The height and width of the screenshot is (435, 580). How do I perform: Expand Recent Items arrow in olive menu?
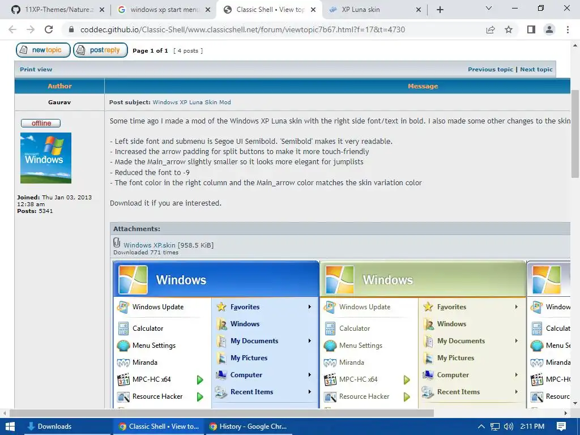(516, 392)
